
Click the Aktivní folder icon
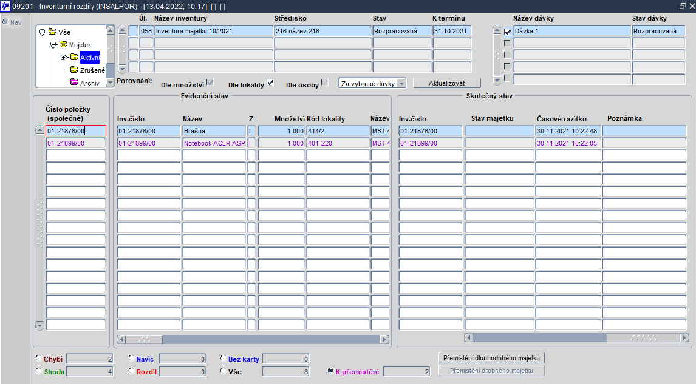[74, 57]
